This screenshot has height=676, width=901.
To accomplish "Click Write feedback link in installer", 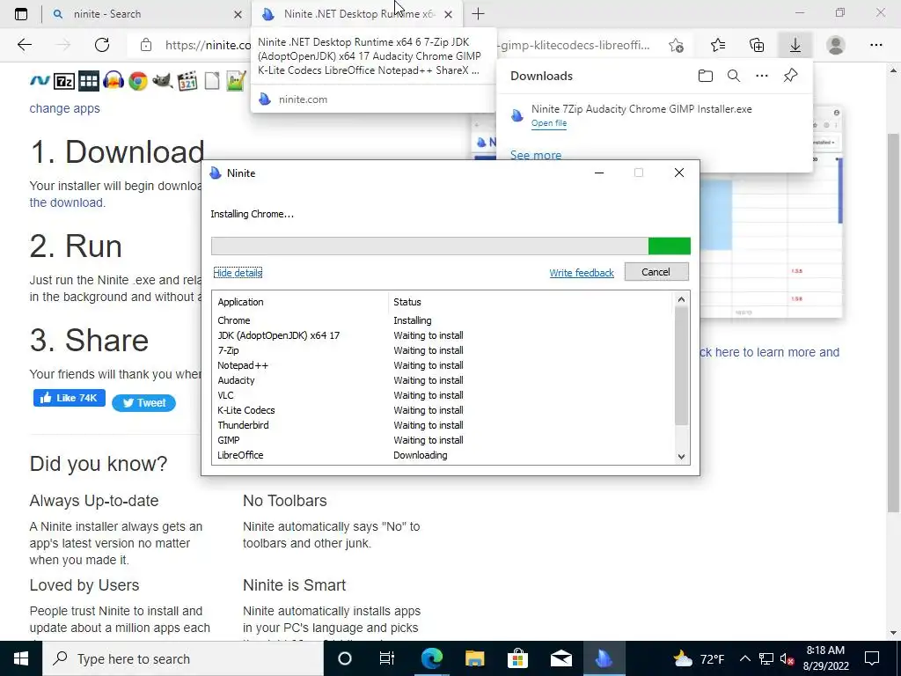I will (x=582, y=273).
